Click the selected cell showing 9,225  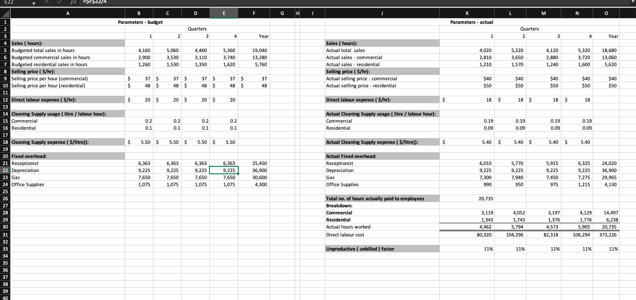pos(224,170)
